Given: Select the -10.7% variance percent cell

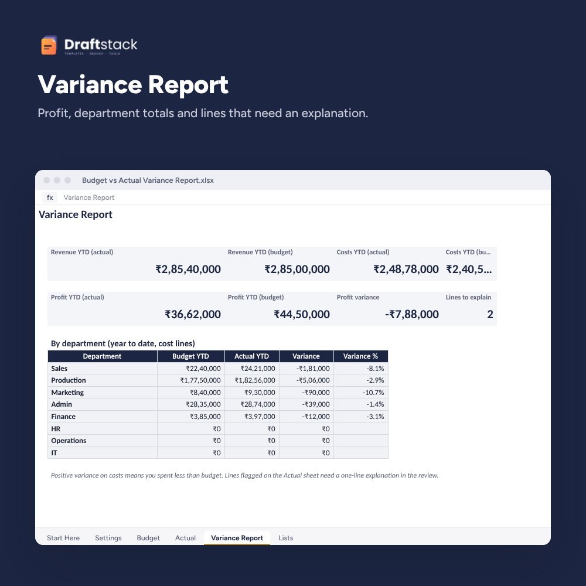Looking at the screenshot, I should pyautogui.click(x=360, y=393).
